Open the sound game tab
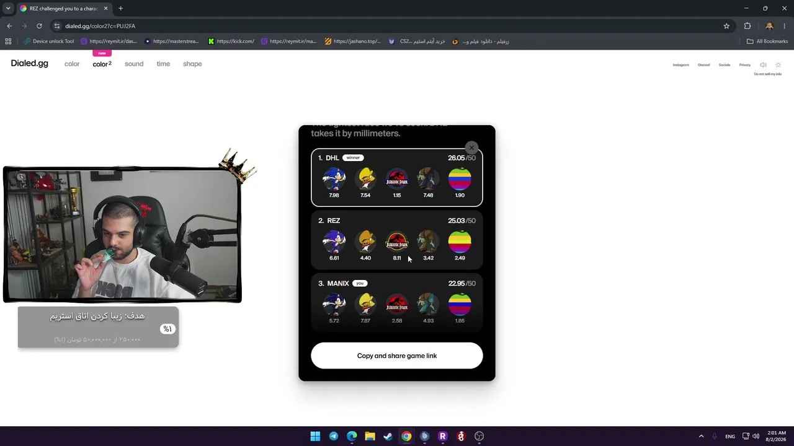The width and height of the screenshot is (794, 446). pos(134,64)
